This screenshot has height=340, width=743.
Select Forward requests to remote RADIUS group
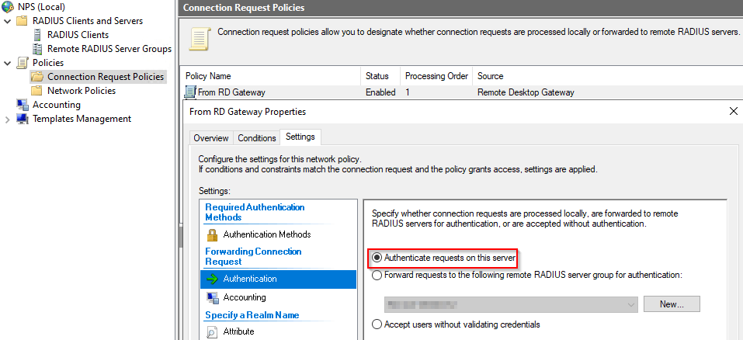click(x=377, y=275)
